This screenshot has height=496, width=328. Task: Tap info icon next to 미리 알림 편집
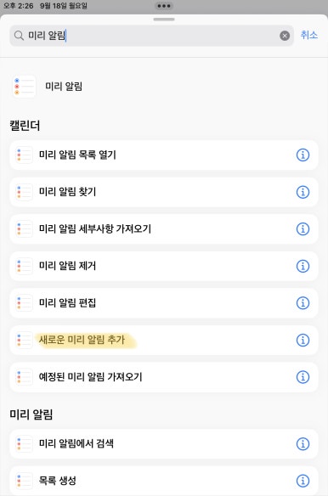pyautogui.click(x=303, y=303)
